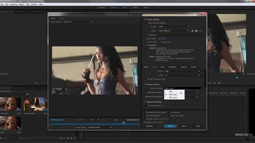
Task: Click the Delete Preset icon
Action: [x=200, y=31]
